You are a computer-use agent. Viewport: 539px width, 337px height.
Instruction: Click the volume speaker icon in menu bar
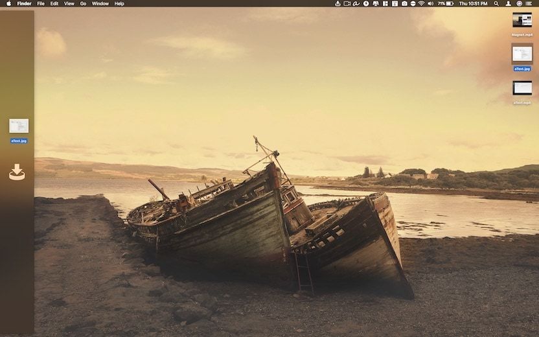pos(430,3)
